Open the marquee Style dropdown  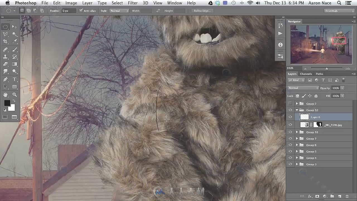tap(119, 11)
